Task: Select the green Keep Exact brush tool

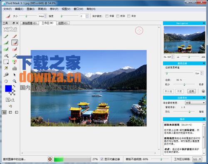Action: point(6,36)
